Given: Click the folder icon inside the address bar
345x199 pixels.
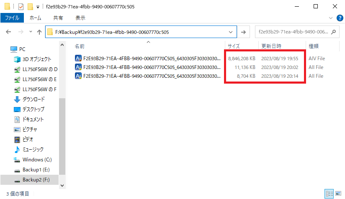Looking at the screenshot, I should [x=50, y=32].
